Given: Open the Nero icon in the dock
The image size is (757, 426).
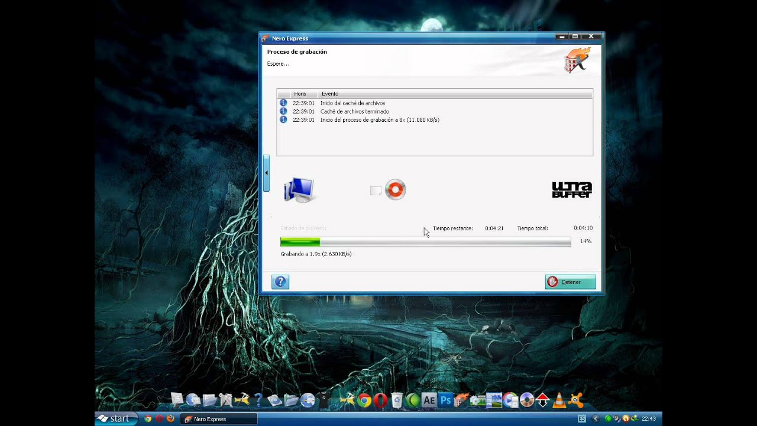Looking at the screenshot, I should (461, 401).
